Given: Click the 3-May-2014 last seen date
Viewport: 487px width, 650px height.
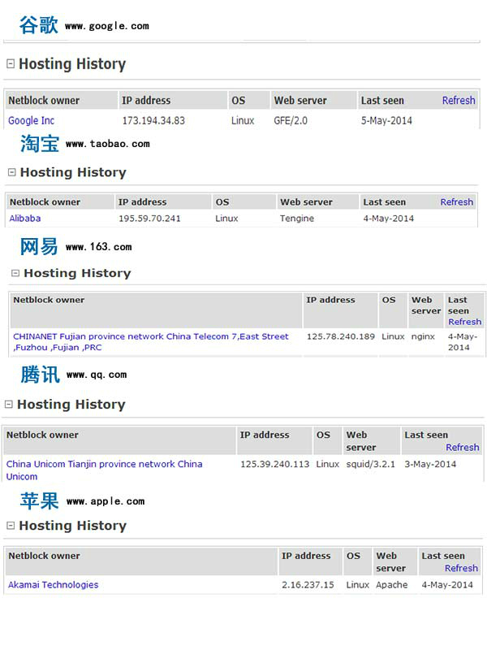Looking at the screenshot, I should pos(430,464).
